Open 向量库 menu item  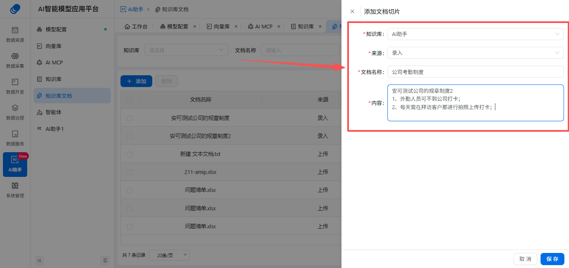pyautogui.click(x=72, y=46)
